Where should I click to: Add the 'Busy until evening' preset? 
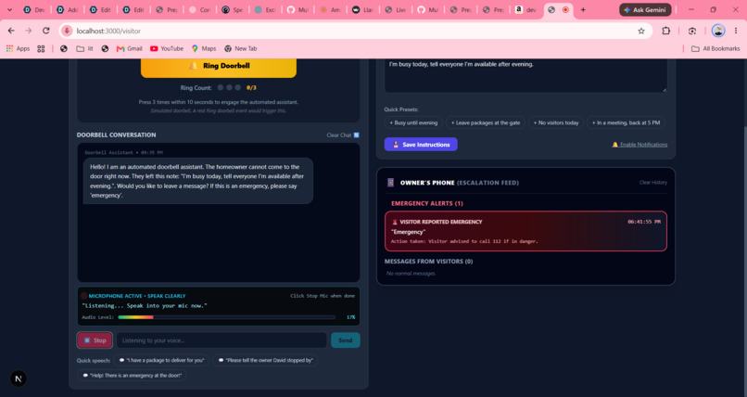pyautogui.click(x=413, y=123)
